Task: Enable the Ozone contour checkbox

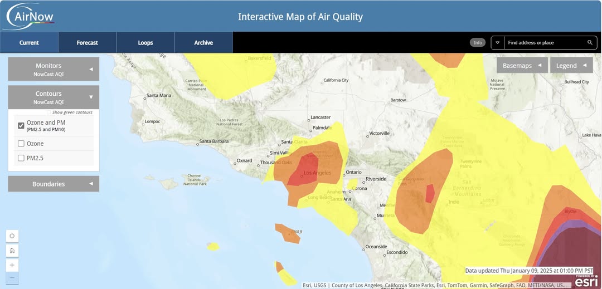Action: point(21,144)
